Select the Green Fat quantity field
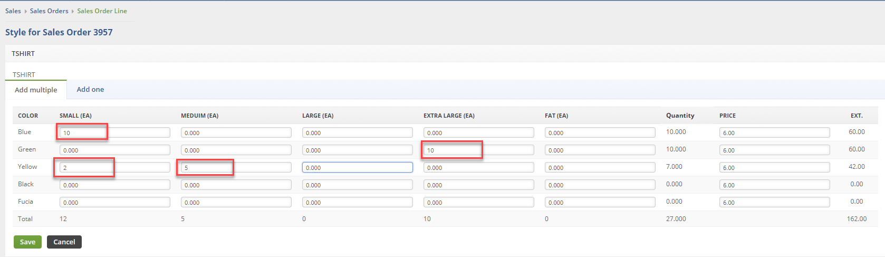 pyautogui.click(x=600, y=150)
